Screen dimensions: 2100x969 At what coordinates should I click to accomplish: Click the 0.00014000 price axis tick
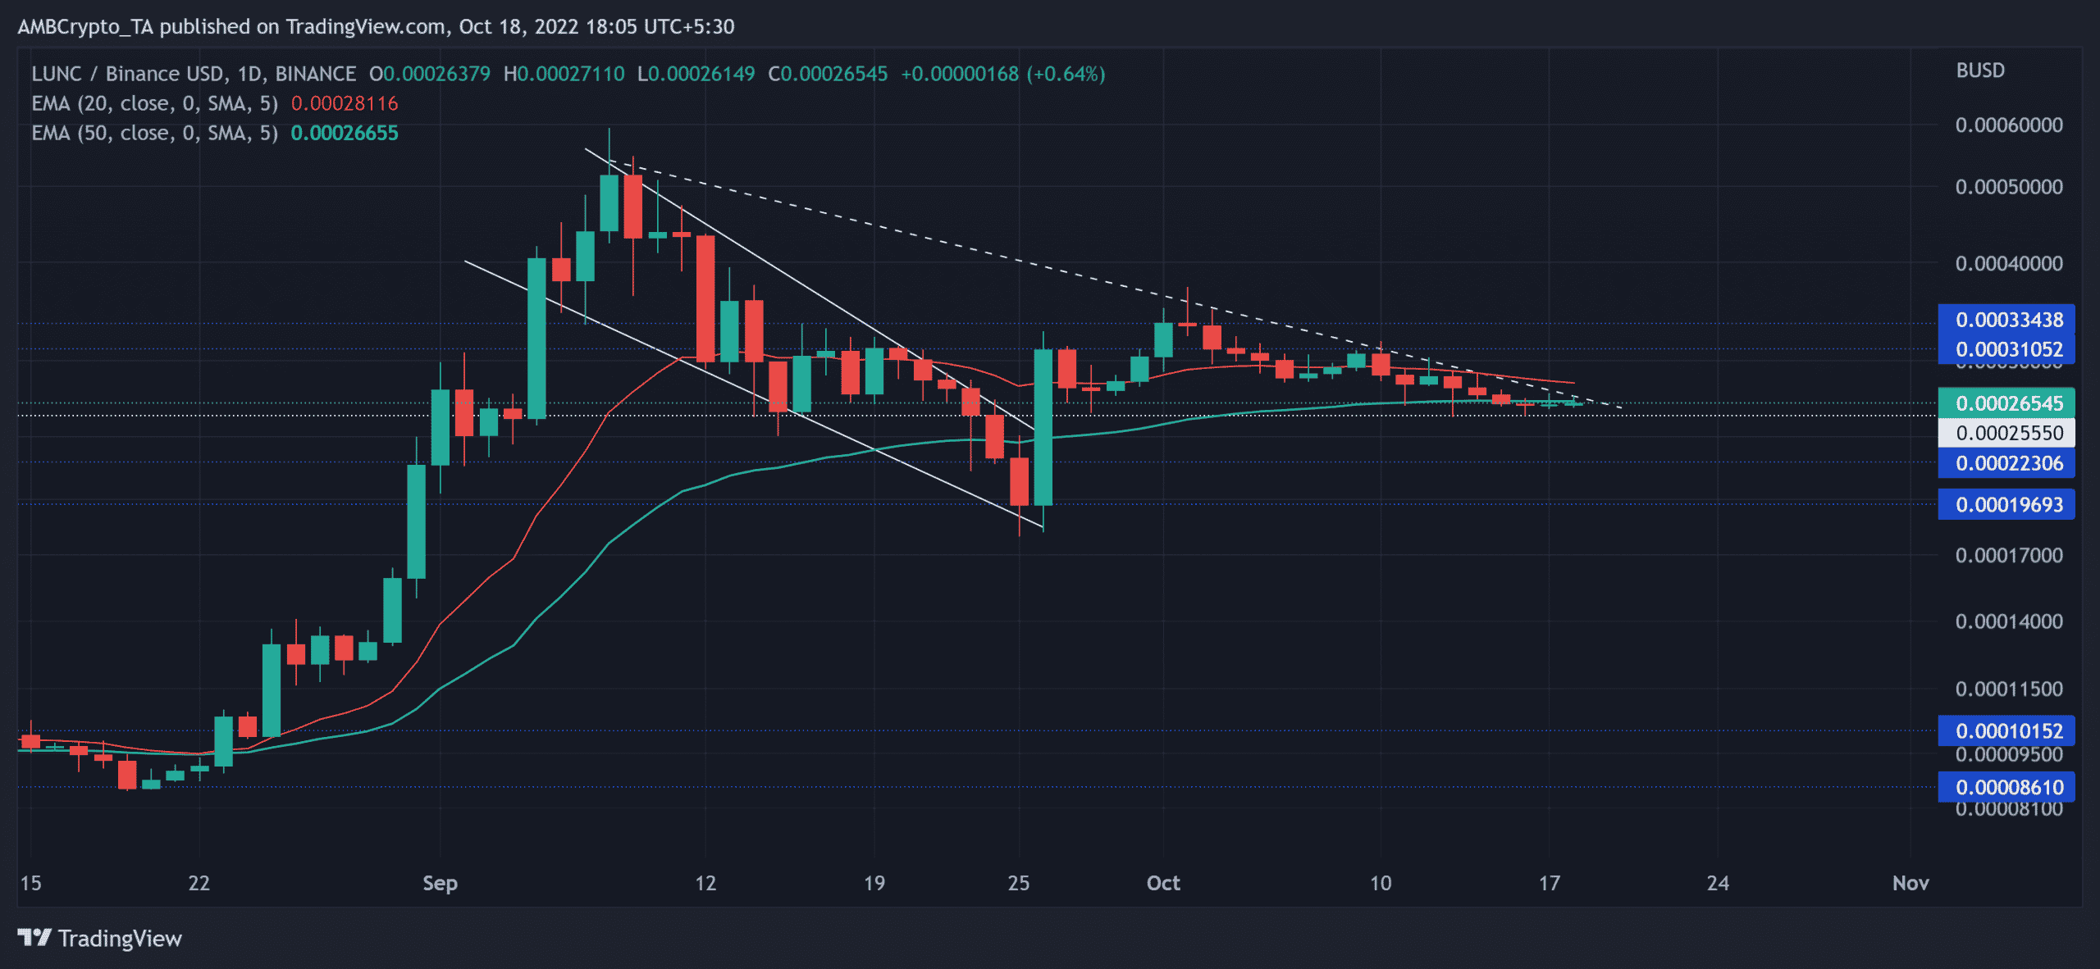pos(2009,621)
